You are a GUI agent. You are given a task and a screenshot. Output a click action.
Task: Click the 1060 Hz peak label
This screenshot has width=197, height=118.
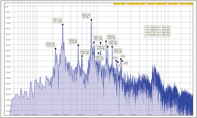coord(99,58)
